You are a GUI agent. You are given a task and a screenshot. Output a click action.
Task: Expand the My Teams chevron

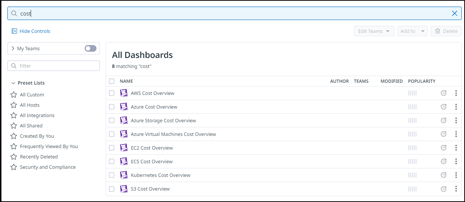pos(13,48)
